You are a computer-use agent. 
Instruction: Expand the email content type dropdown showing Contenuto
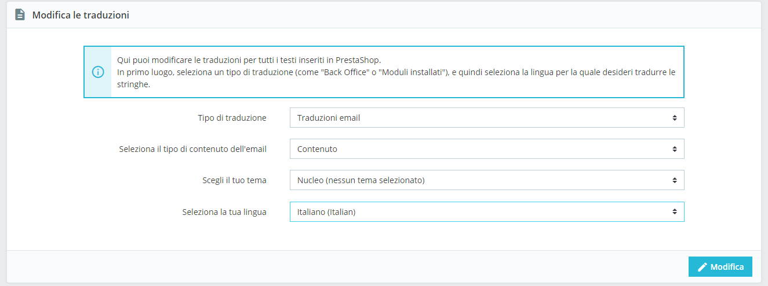pyautogui.click(x=487, y=149)
